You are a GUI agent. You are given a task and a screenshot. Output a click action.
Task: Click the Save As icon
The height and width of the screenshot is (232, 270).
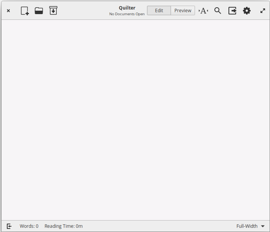(x=53, y=11)
